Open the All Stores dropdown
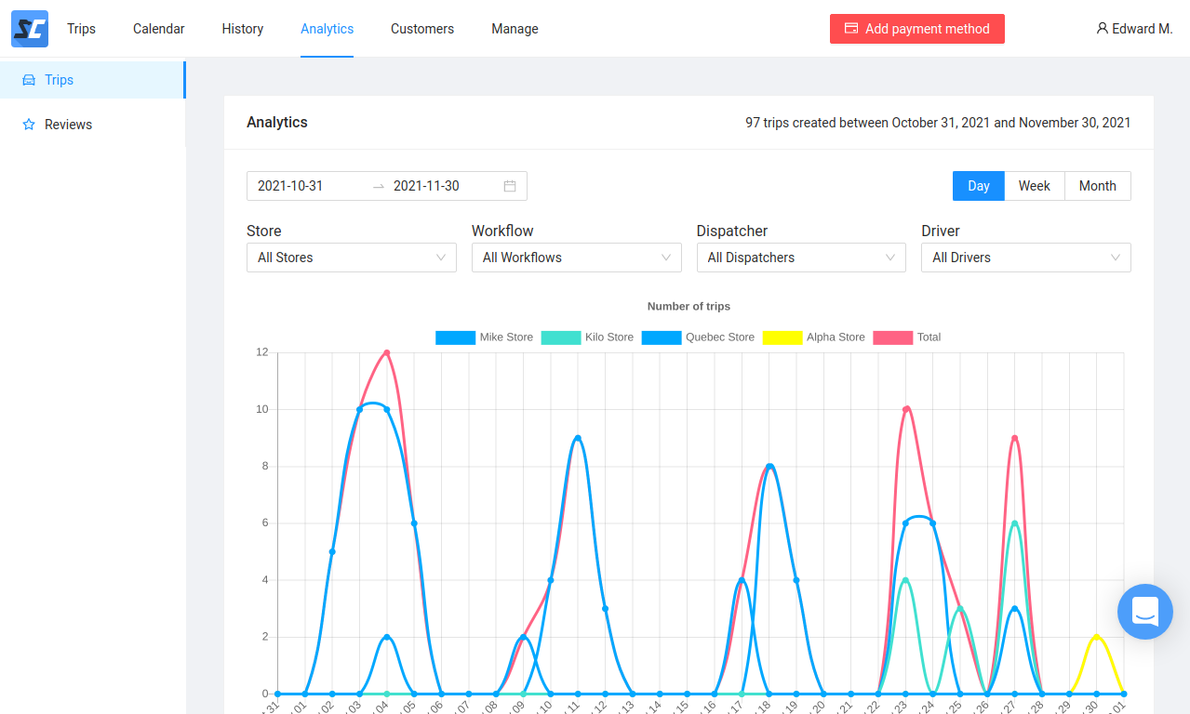Screen dimensions: 1190x714 351,258
